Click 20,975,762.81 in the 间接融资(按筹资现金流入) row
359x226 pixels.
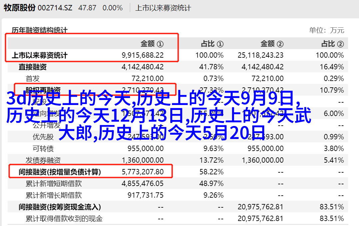(261, 207)
